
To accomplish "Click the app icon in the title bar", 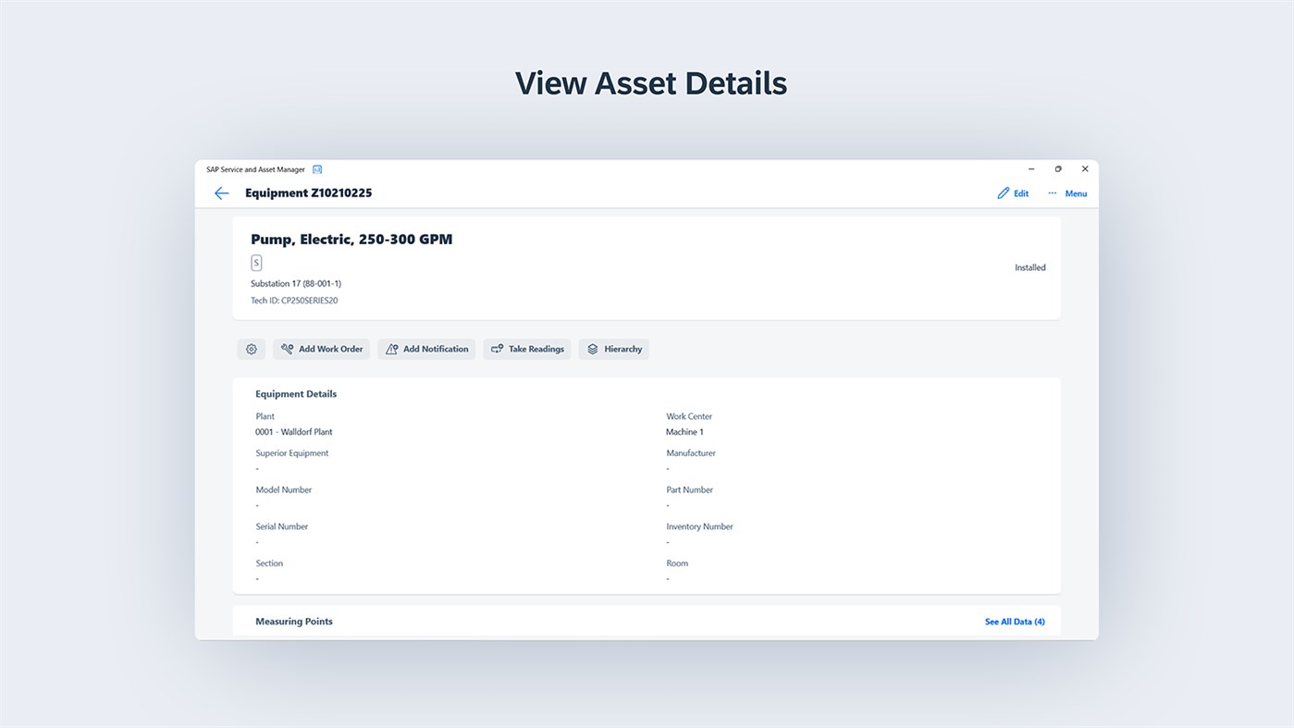I will [x=317, y=169].
